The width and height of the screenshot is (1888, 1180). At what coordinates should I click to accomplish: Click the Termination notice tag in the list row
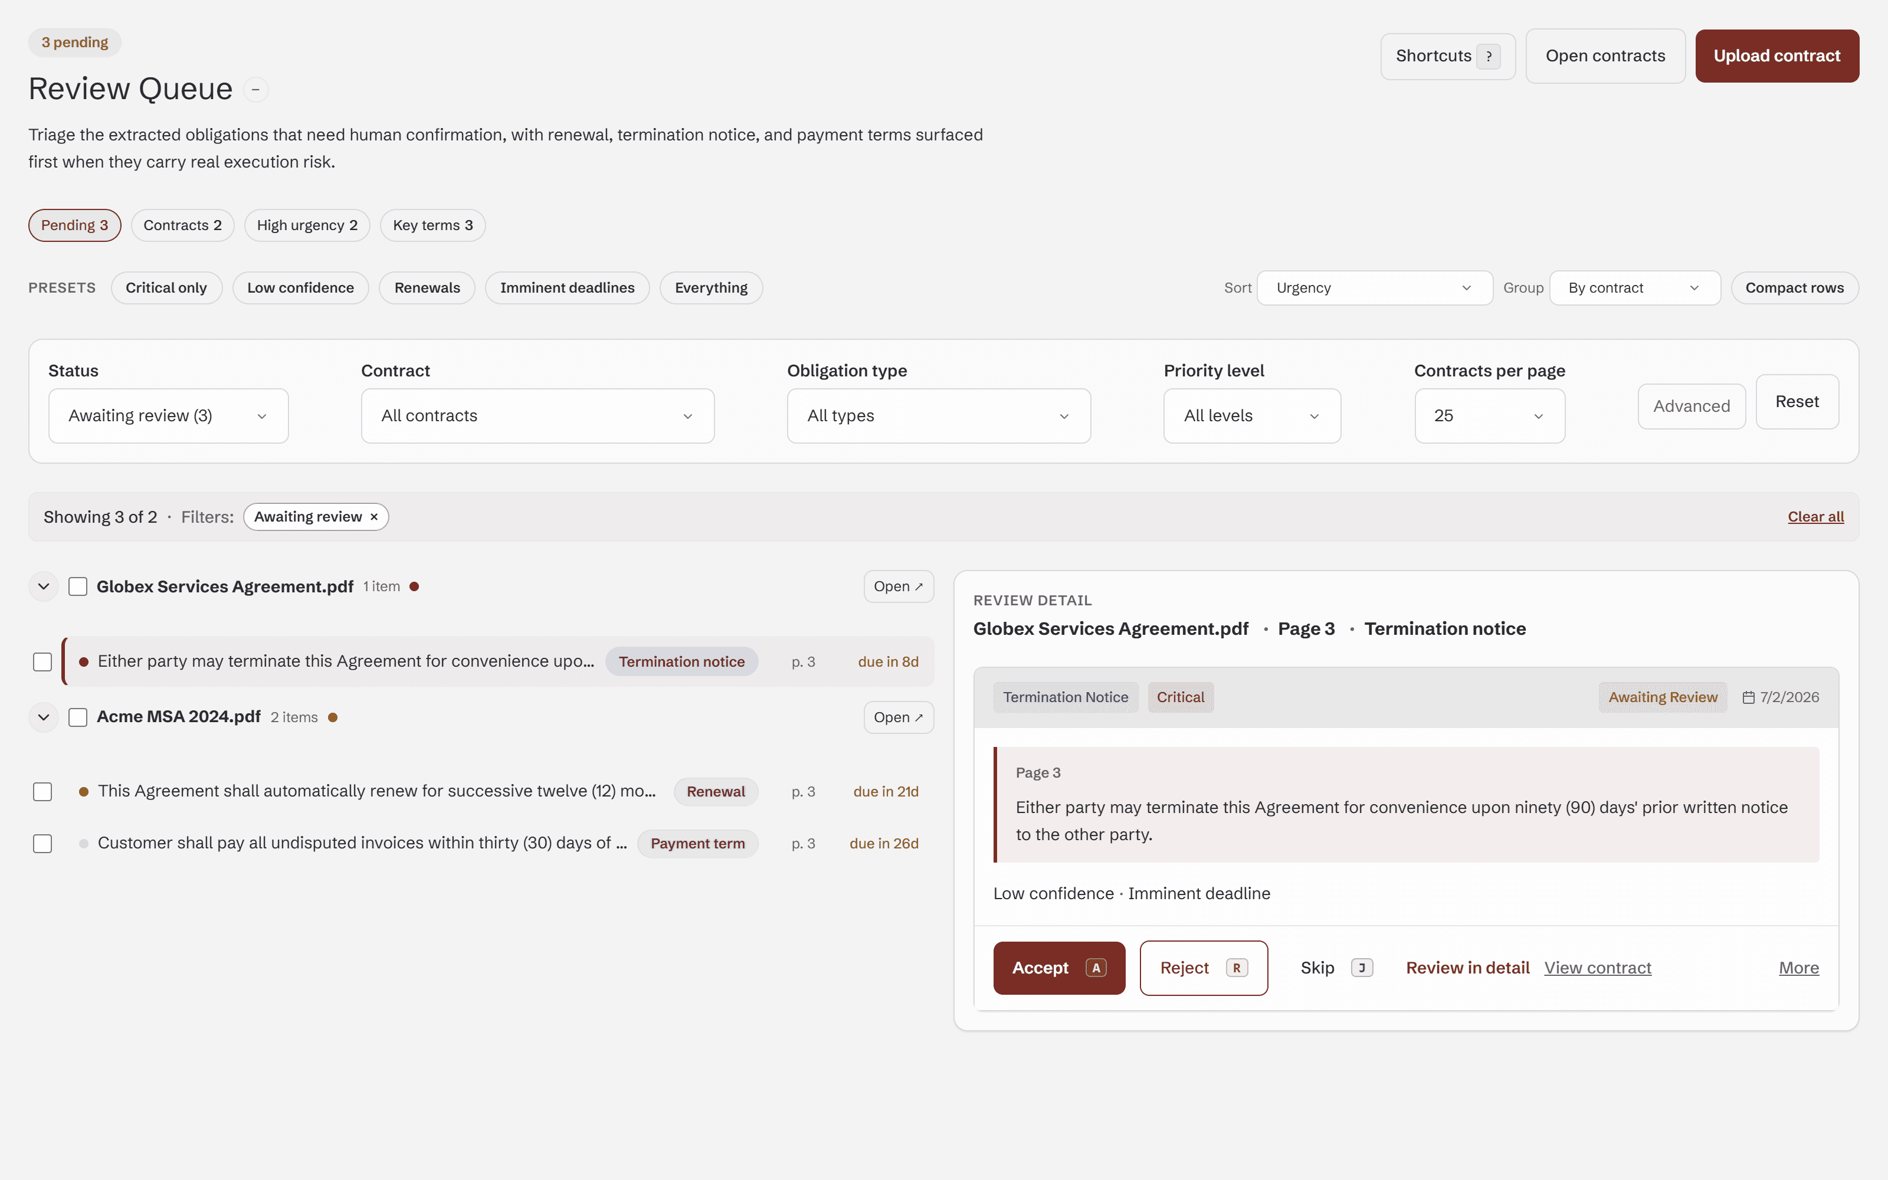(682, 662)
